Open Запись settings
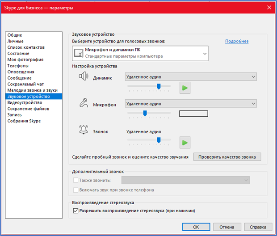The width and height of the screenshot is (277, 236). (34, 115)
